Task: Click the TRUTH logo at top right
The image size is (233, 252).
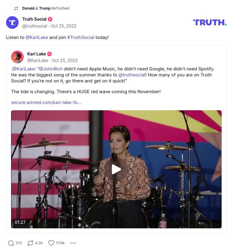Action: pos(210,22)
